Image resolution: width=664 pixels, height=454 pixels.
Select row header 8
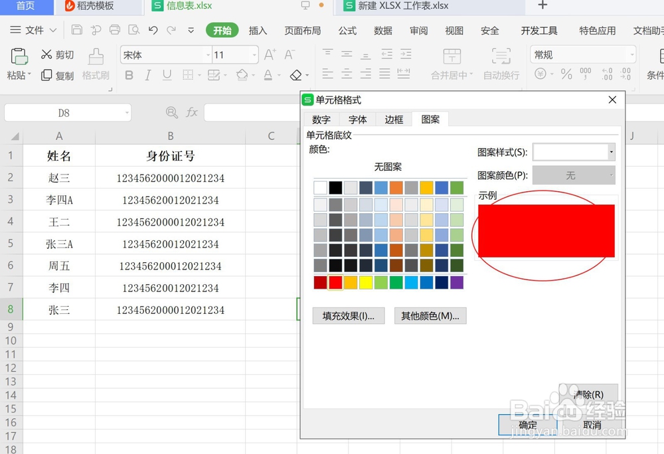(x=11, y=309)
